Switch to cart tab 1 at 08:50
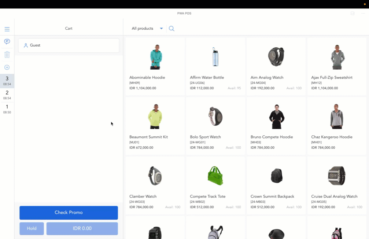 point(7,109)
